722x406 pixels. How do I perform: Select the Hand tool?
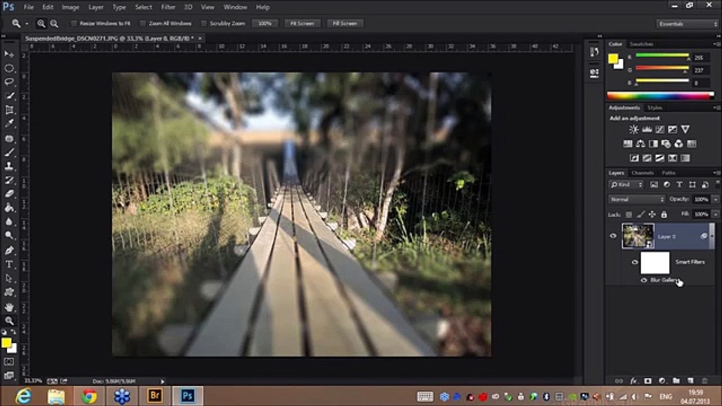(x=9, y=307)
